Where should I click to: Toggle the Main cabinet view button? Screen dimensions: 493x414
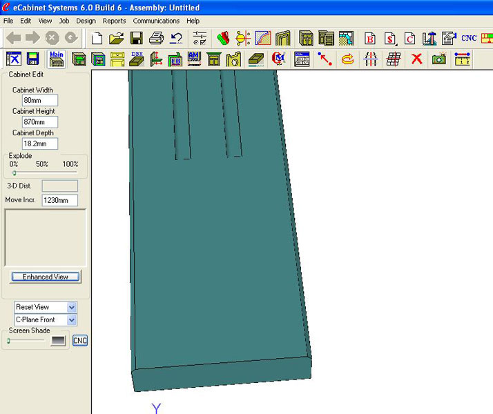[x=57, y=59]
